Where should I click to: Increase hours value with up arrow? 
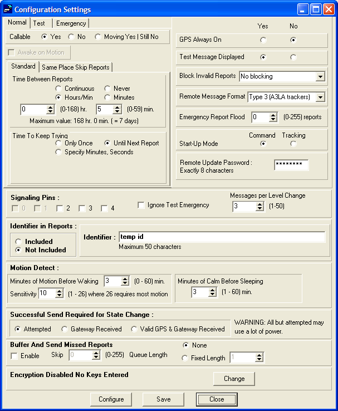(x=50, y=107)
